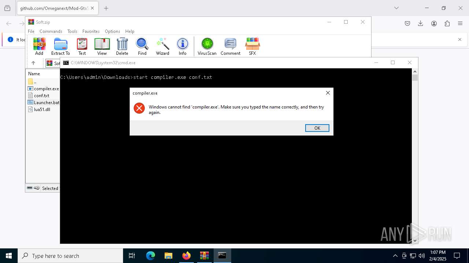The width and height of the screenshot is (469, 263).
Task: Click the Firefox view recent browsing icon
Action: [x=7, y=8]
